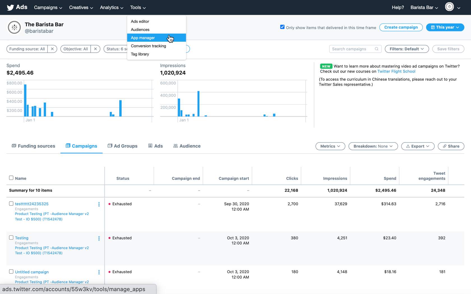
Task: Check the select-all Name checkbox
Action: [11, 178]
